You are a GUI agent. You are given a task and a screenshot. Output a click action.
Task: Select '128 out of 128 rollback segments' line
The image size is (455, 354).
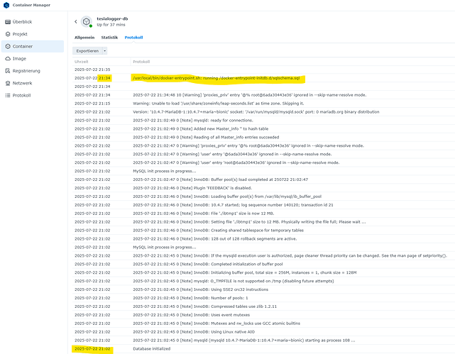263,238
